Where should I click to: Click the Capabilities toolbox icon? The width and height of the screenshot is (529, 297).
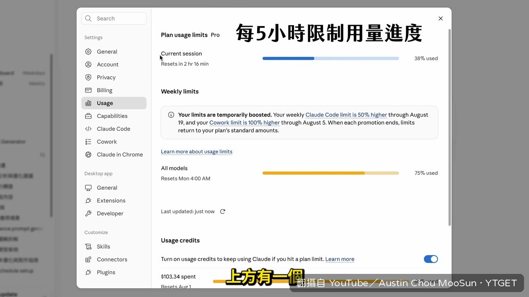(88, 116)
